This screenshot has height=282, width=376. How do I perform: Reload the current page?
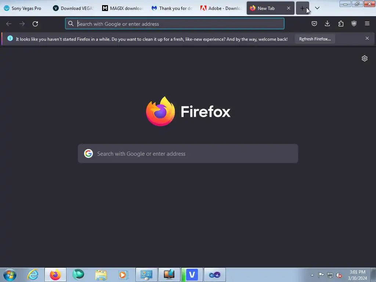35,24
